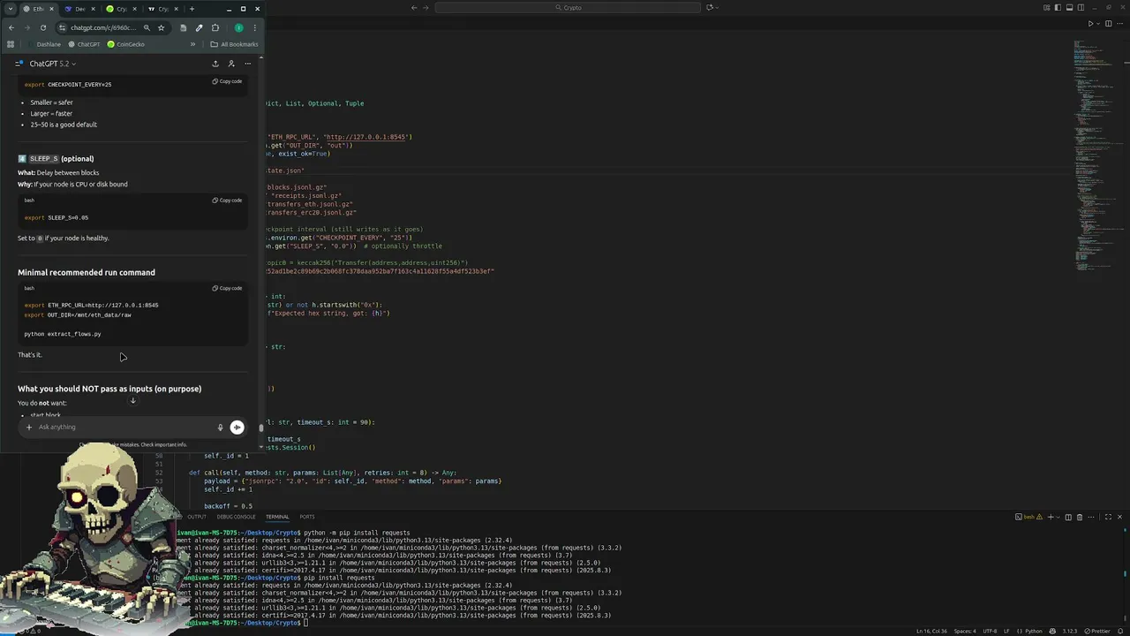Screen dimensions: 1130x636
Task: Toggle secondary sidebar in VS Code
Action: coord(1081,7)
